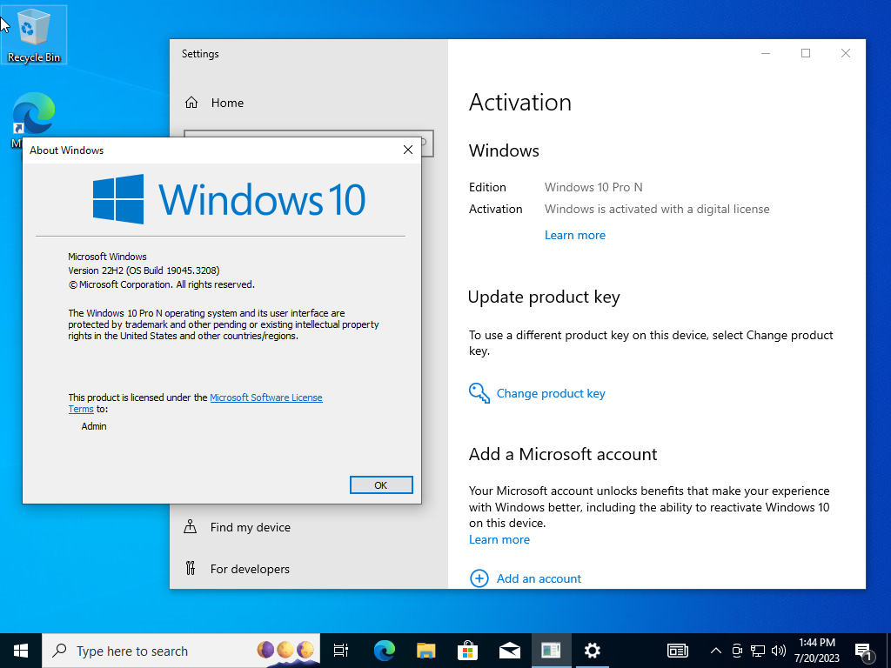891x668 pixels.
Task: Click the Change product key icon
Action: pos(479,393)
